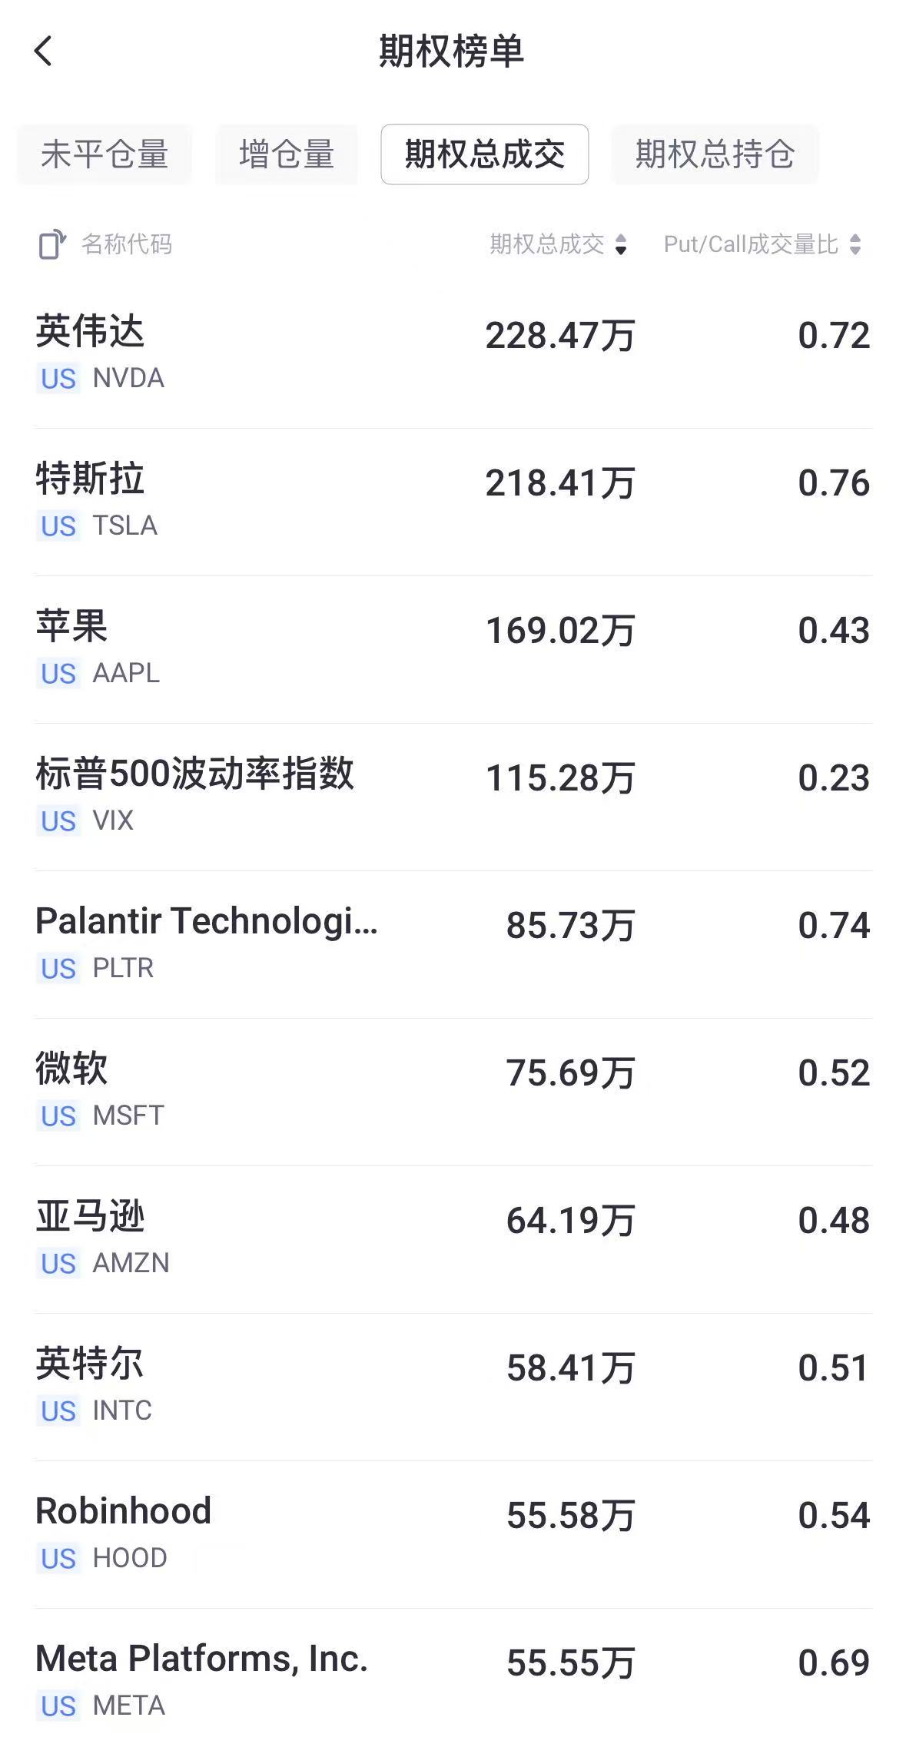Select the 英特尔 INTC row
The height and width of the screenshot is (1737, 906).
click(x=453, y=1386)
